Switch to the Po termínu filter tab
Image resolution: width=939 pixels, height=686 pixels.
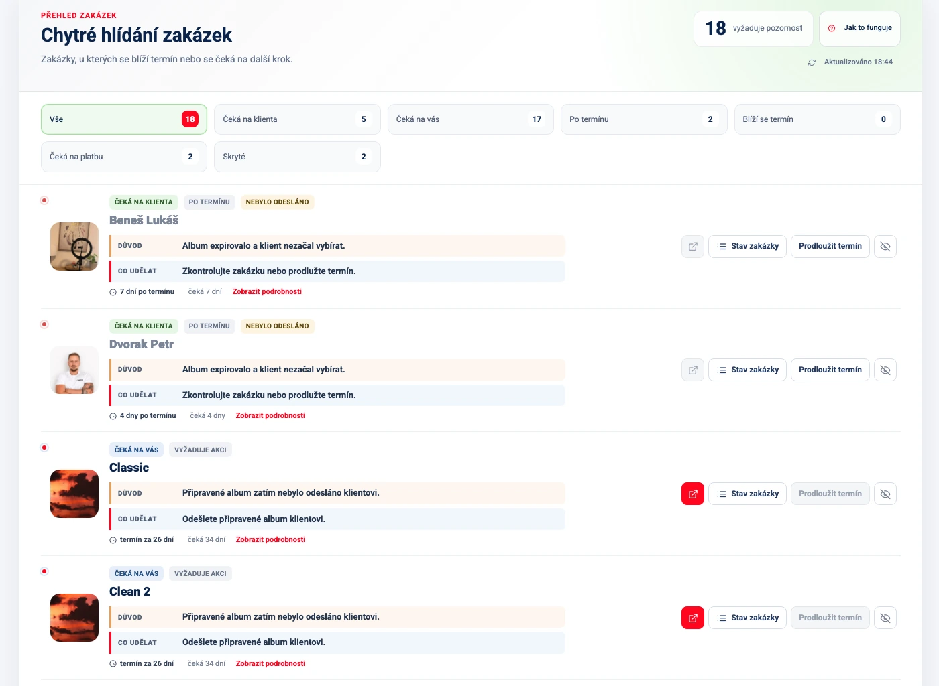tap(644, 119)
